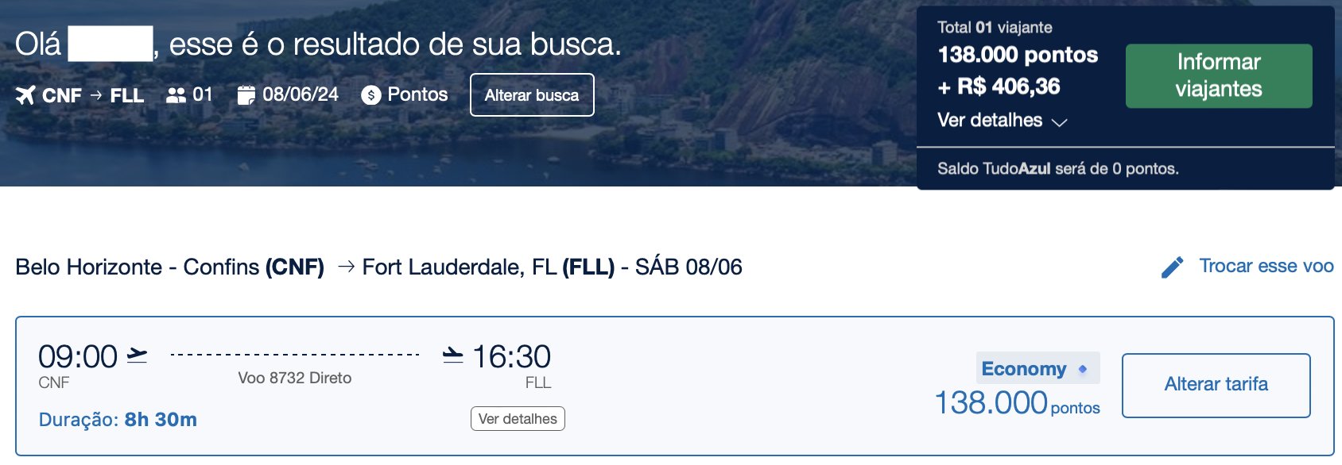The height and width of the screenshot is (465, 1342).
Task: Click the green Informar viajantes button
Action: point(1219,76)
